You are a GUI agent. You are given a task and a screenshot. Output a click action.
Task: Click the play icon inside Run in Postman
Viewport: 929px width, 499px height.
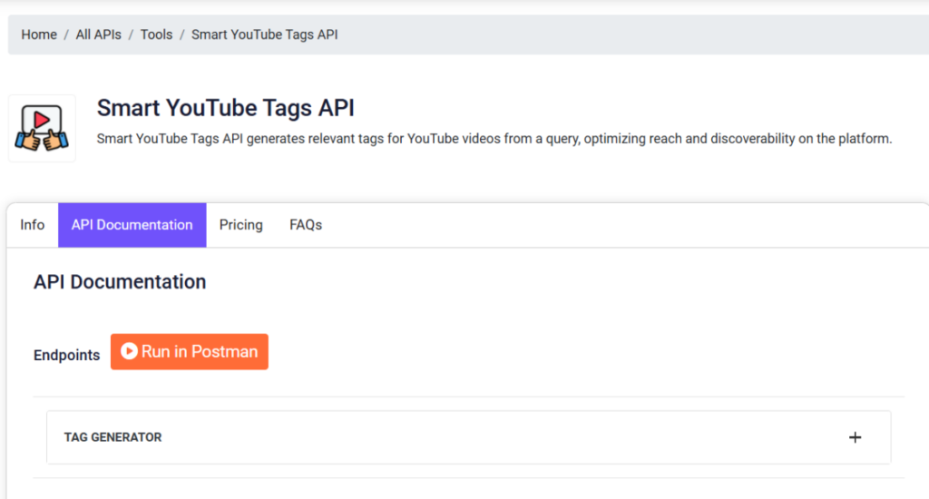129,351
